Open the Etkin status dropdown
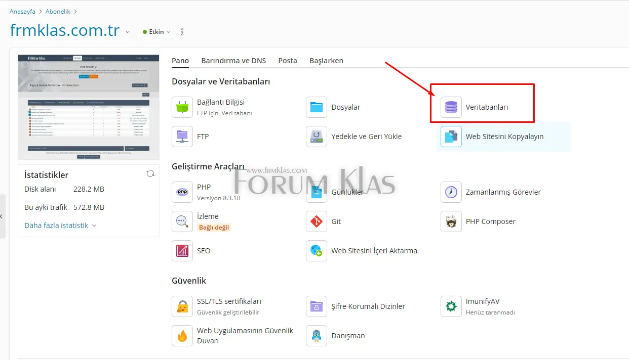Image resolution: width=629 pixels, height=360 pixels. 156,32
